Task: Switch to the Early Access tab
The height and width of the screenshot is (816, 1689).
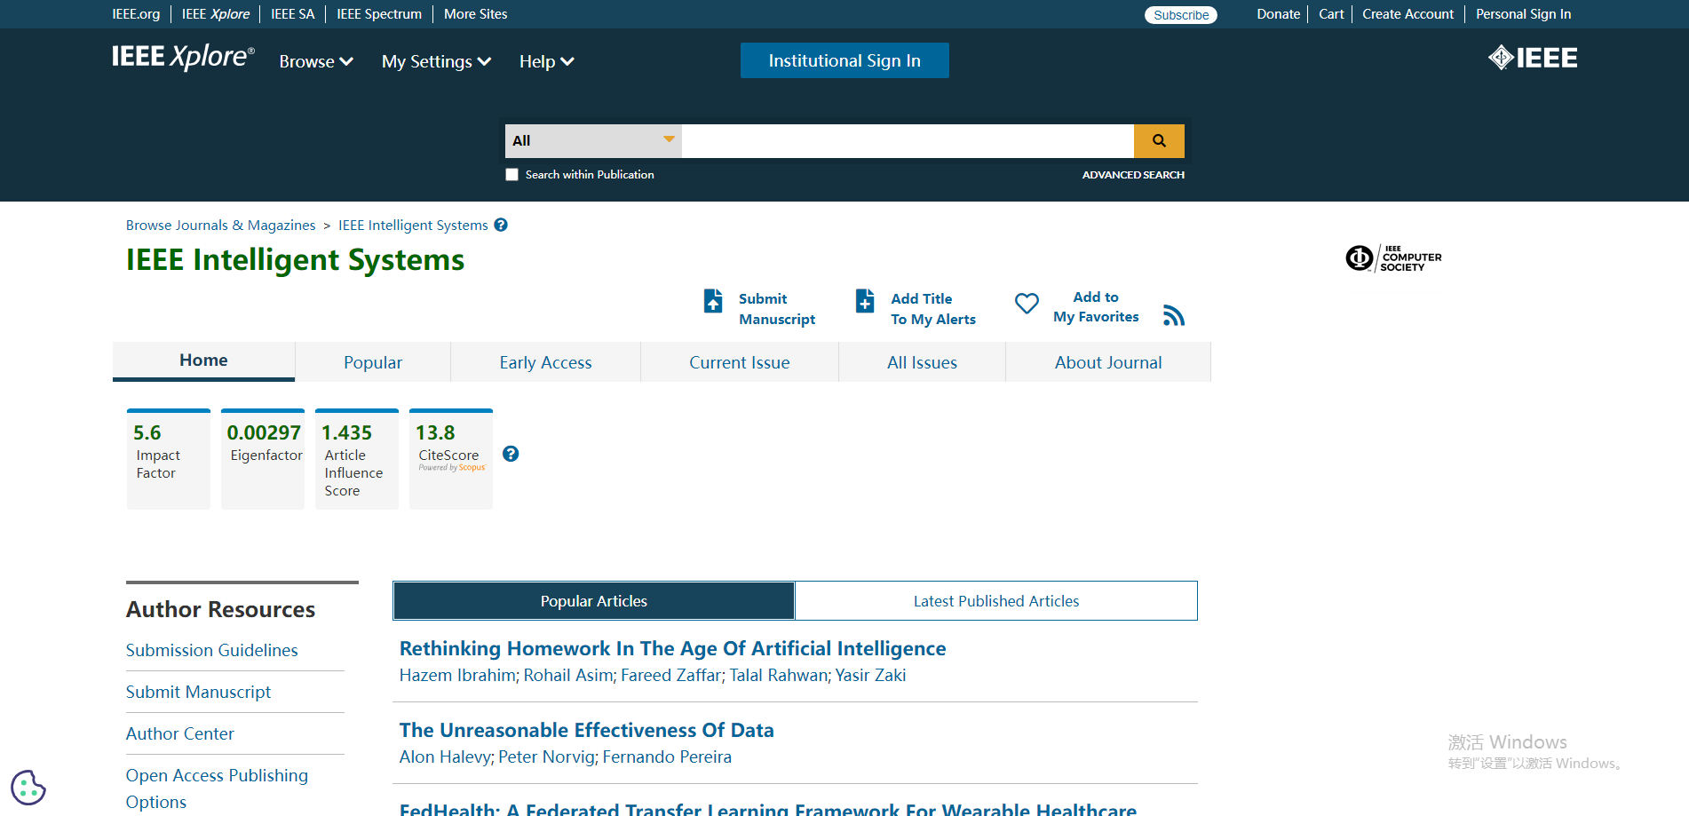Action: pyautogui.click(x=545, y=362)
